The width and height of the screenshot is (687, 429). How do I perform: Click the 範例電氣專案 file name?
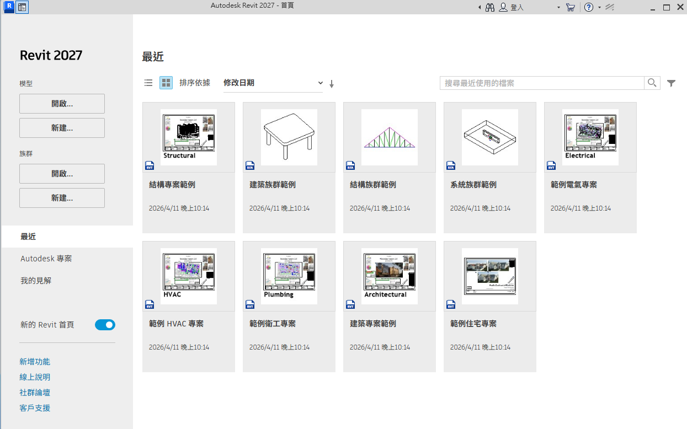(574, 185)
